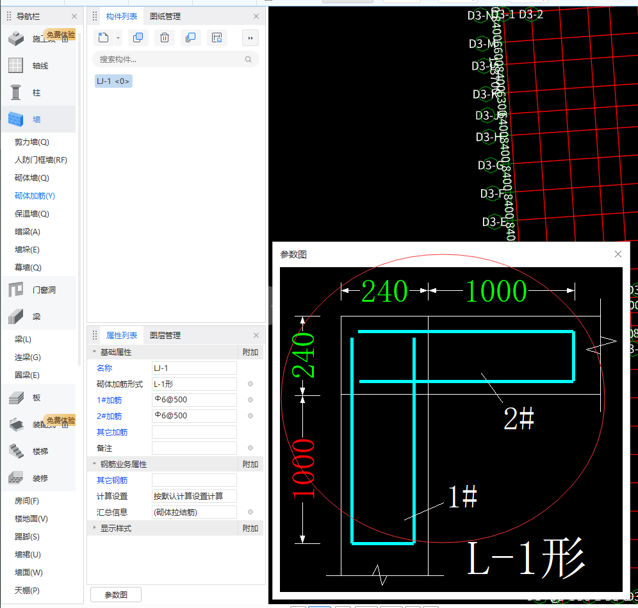The width and height of the screenshot is (638, 608).
Task: Collapse the 基础属性 section
Action: pyautogui.click(x=94, y=352)
